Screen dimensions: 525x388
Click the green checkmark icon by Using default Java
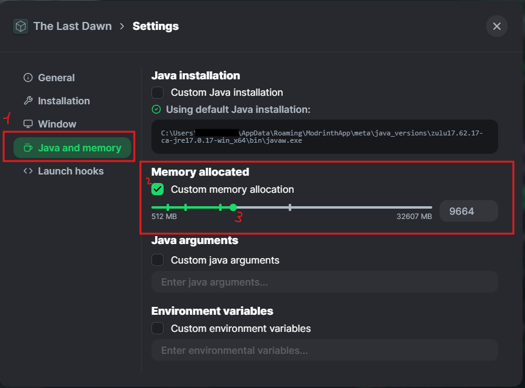(x=156, y=109)
